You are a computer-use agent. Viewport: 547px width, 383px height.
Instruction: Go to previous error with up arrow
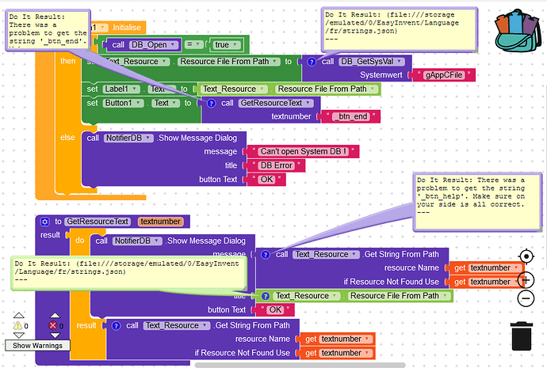pyautogui.click(x=55, y=316)
